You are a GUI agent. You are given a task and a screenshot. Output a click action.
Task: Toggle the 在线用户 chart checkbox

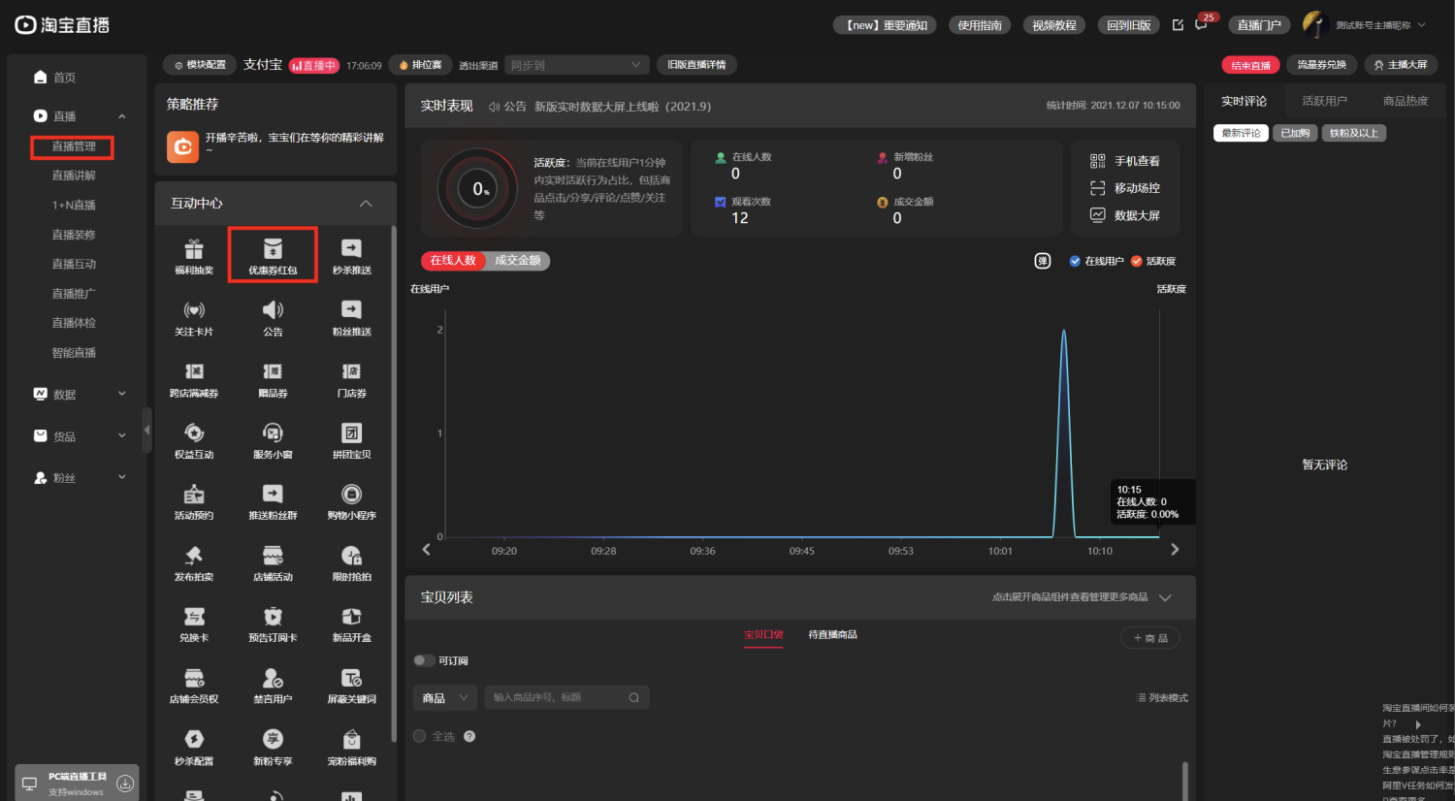pos(1075,261)
